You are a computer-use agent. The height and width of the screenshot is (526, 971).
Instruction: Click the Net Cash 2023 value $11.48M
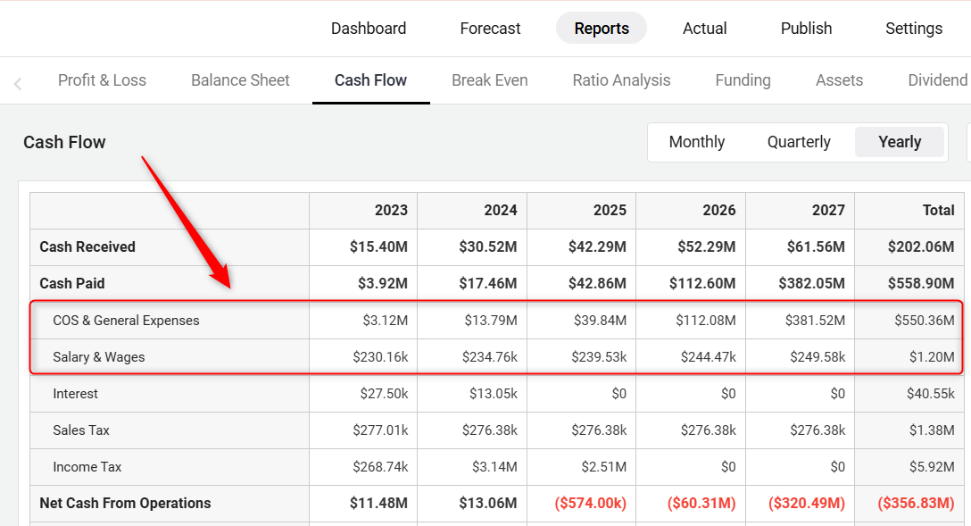[x=378, y=503]
